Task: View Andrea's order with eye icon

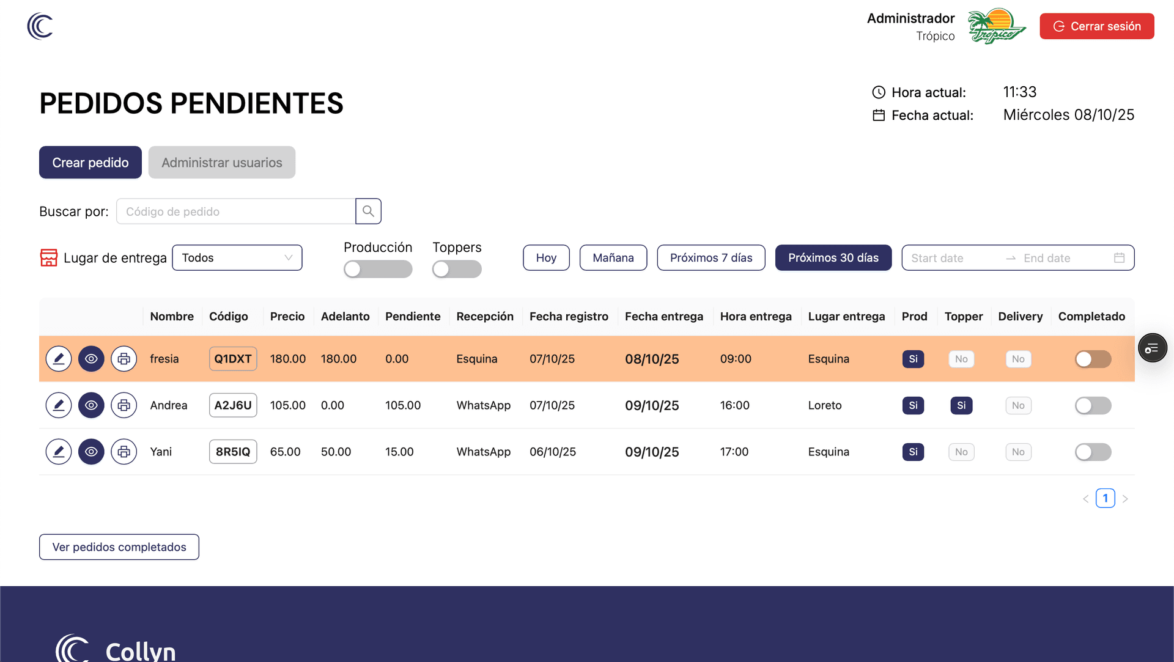Action: [x=91, y=405]
